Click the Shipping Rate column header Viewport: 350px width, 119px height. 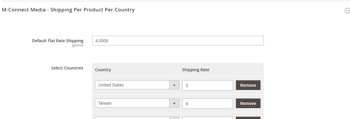[196, 70]
